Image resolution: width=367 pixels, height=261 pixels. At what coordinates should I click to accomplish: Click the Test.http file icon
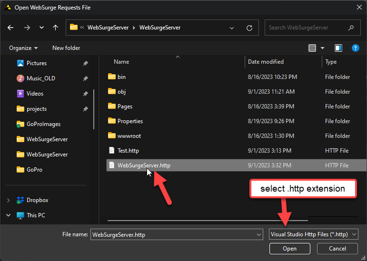pos(112,150)
